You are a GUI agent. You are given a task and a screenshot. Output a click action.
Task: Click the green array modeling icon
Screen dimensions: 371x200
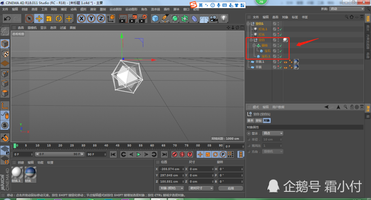184,19
